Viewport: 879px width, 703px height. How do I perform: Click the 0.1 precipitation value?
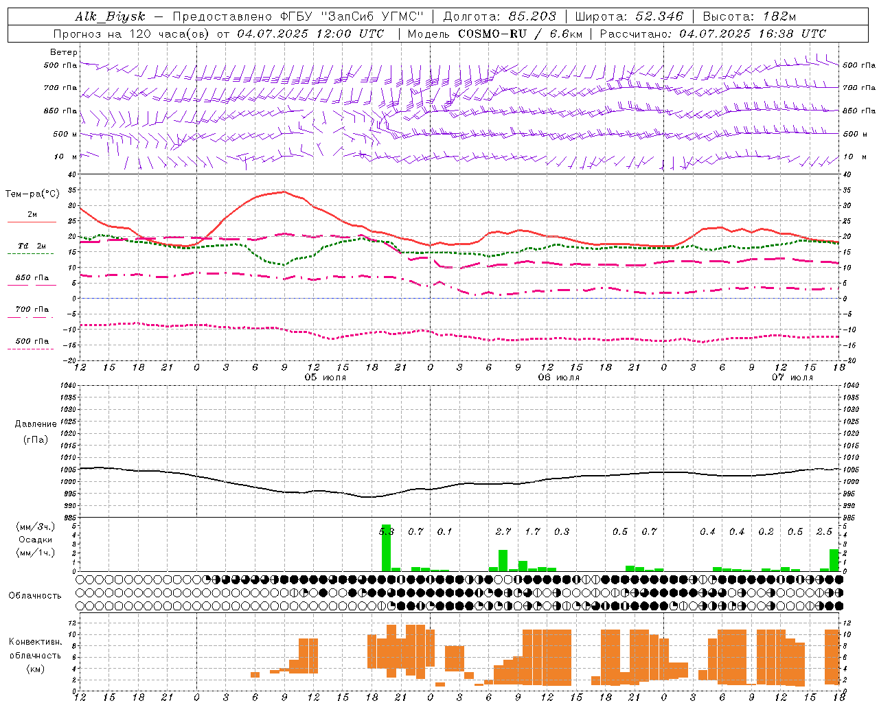point(445,531)
